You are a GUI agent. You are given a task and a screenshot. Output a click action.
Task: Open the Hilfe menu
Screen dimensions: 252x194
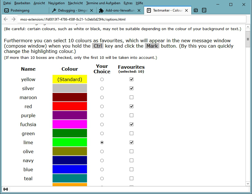click(x=139, y=3)
